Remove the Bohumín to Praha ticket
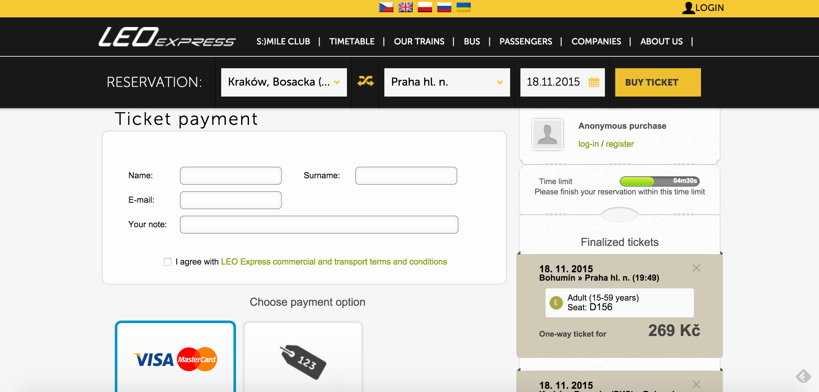Viewport: 819px width, 392px height. click(x=696, y=268)
